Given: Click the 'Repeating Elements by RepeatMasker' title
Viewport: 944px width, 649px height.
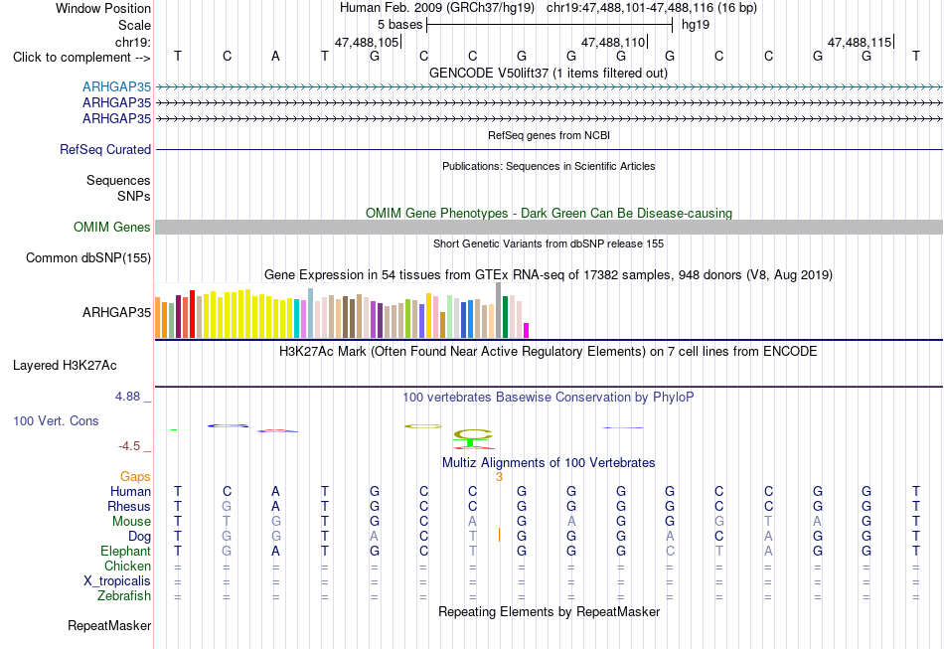Looking at the screenshot, I should [550, 612].
